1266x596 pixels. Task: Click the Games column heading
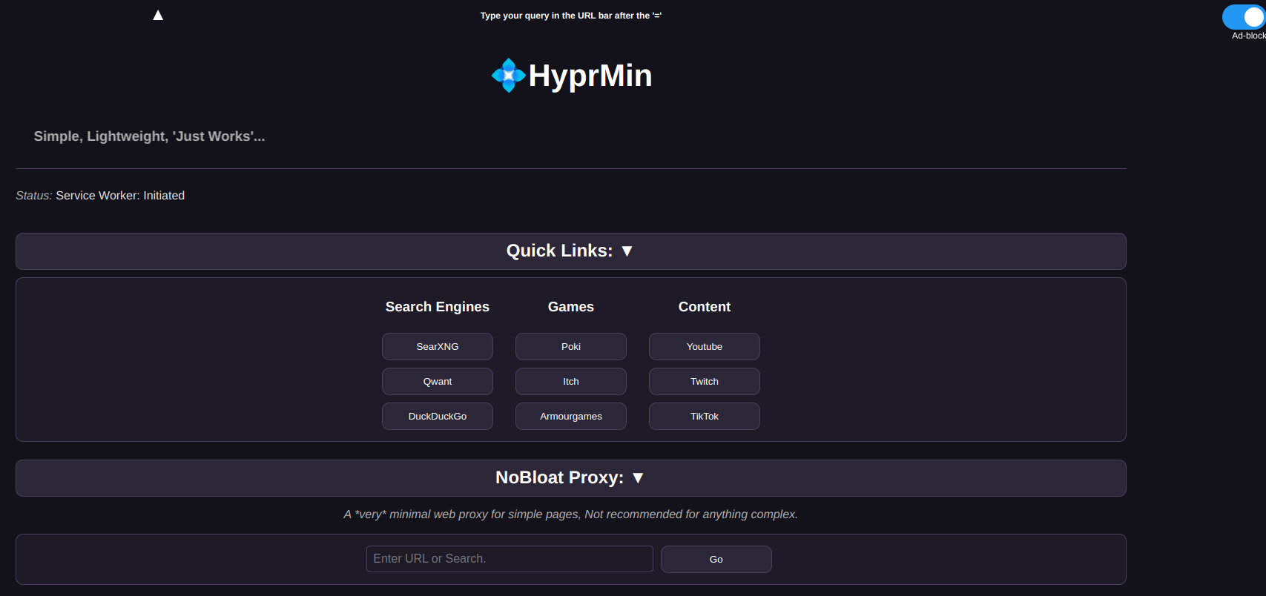(x=570, y=307)
